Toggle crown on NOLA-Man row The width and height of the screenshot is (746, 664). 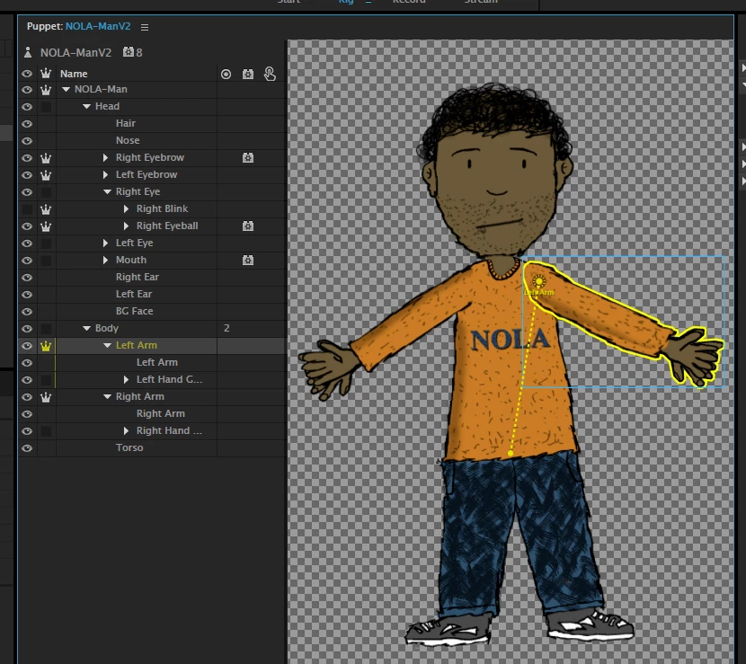point(46,90)
